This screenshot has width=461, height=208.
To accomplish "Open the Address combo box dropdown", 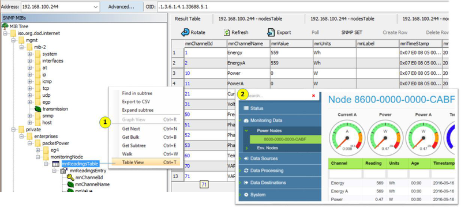I will click(x=96, y=6).
